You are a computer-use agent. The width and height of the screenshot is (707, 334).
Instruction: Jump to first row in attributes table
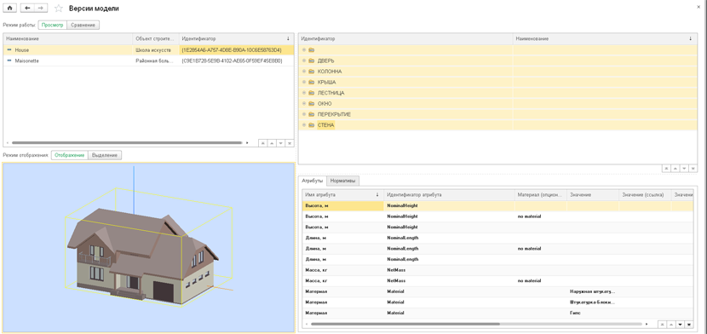[663, 324]
